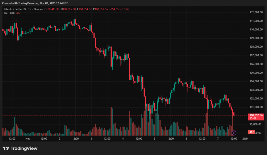Click the Nov label on time axis
The width and height of the screenshot is (267, 155).
coord(28,139)
